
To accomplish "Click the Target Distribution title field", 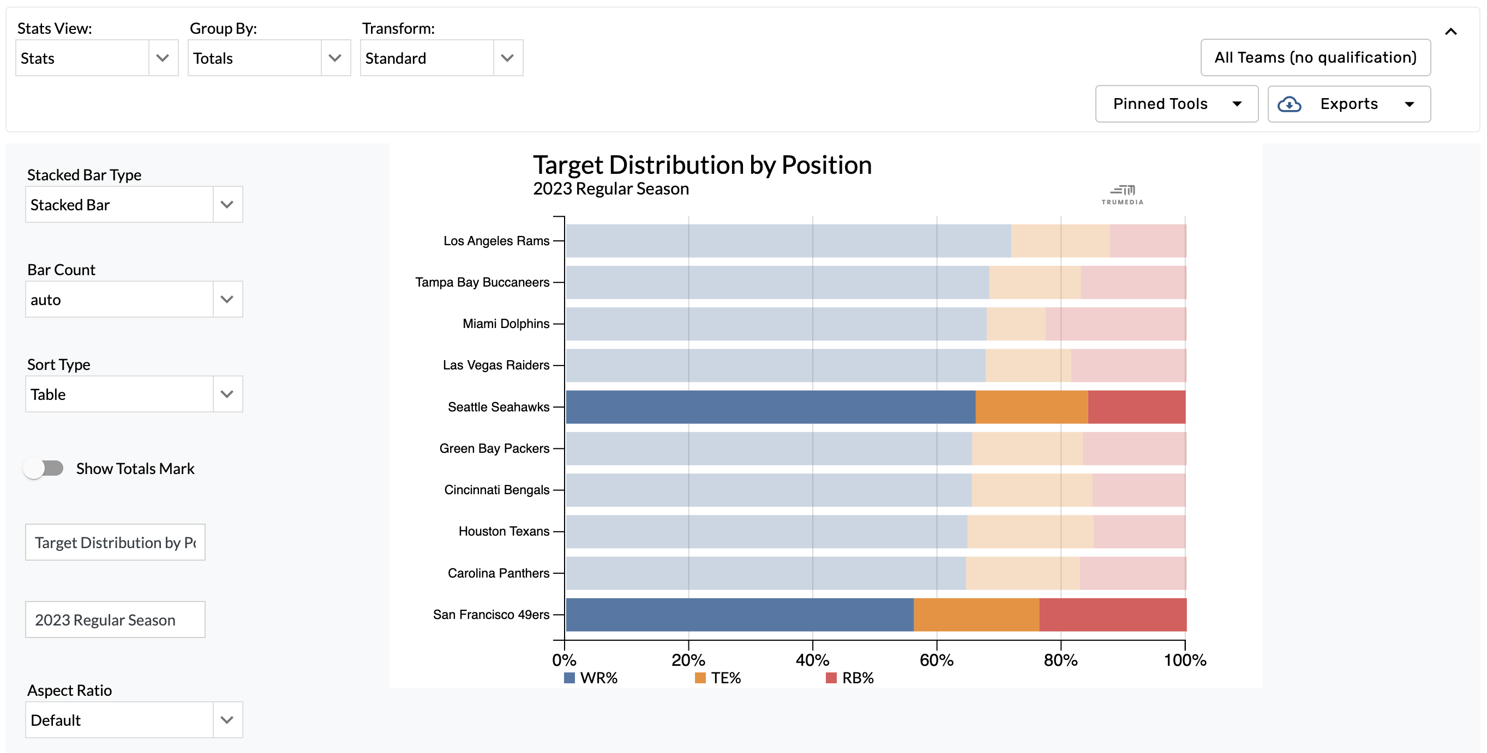I will coord(115,542).
